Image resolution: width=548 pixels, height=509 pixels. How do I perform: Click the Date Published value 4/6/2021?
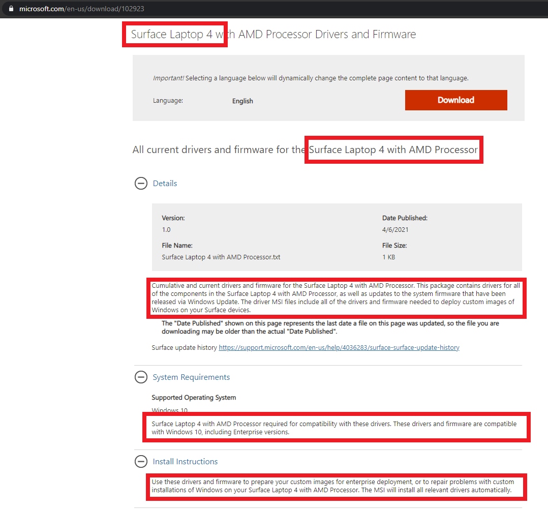click(395, 230)
